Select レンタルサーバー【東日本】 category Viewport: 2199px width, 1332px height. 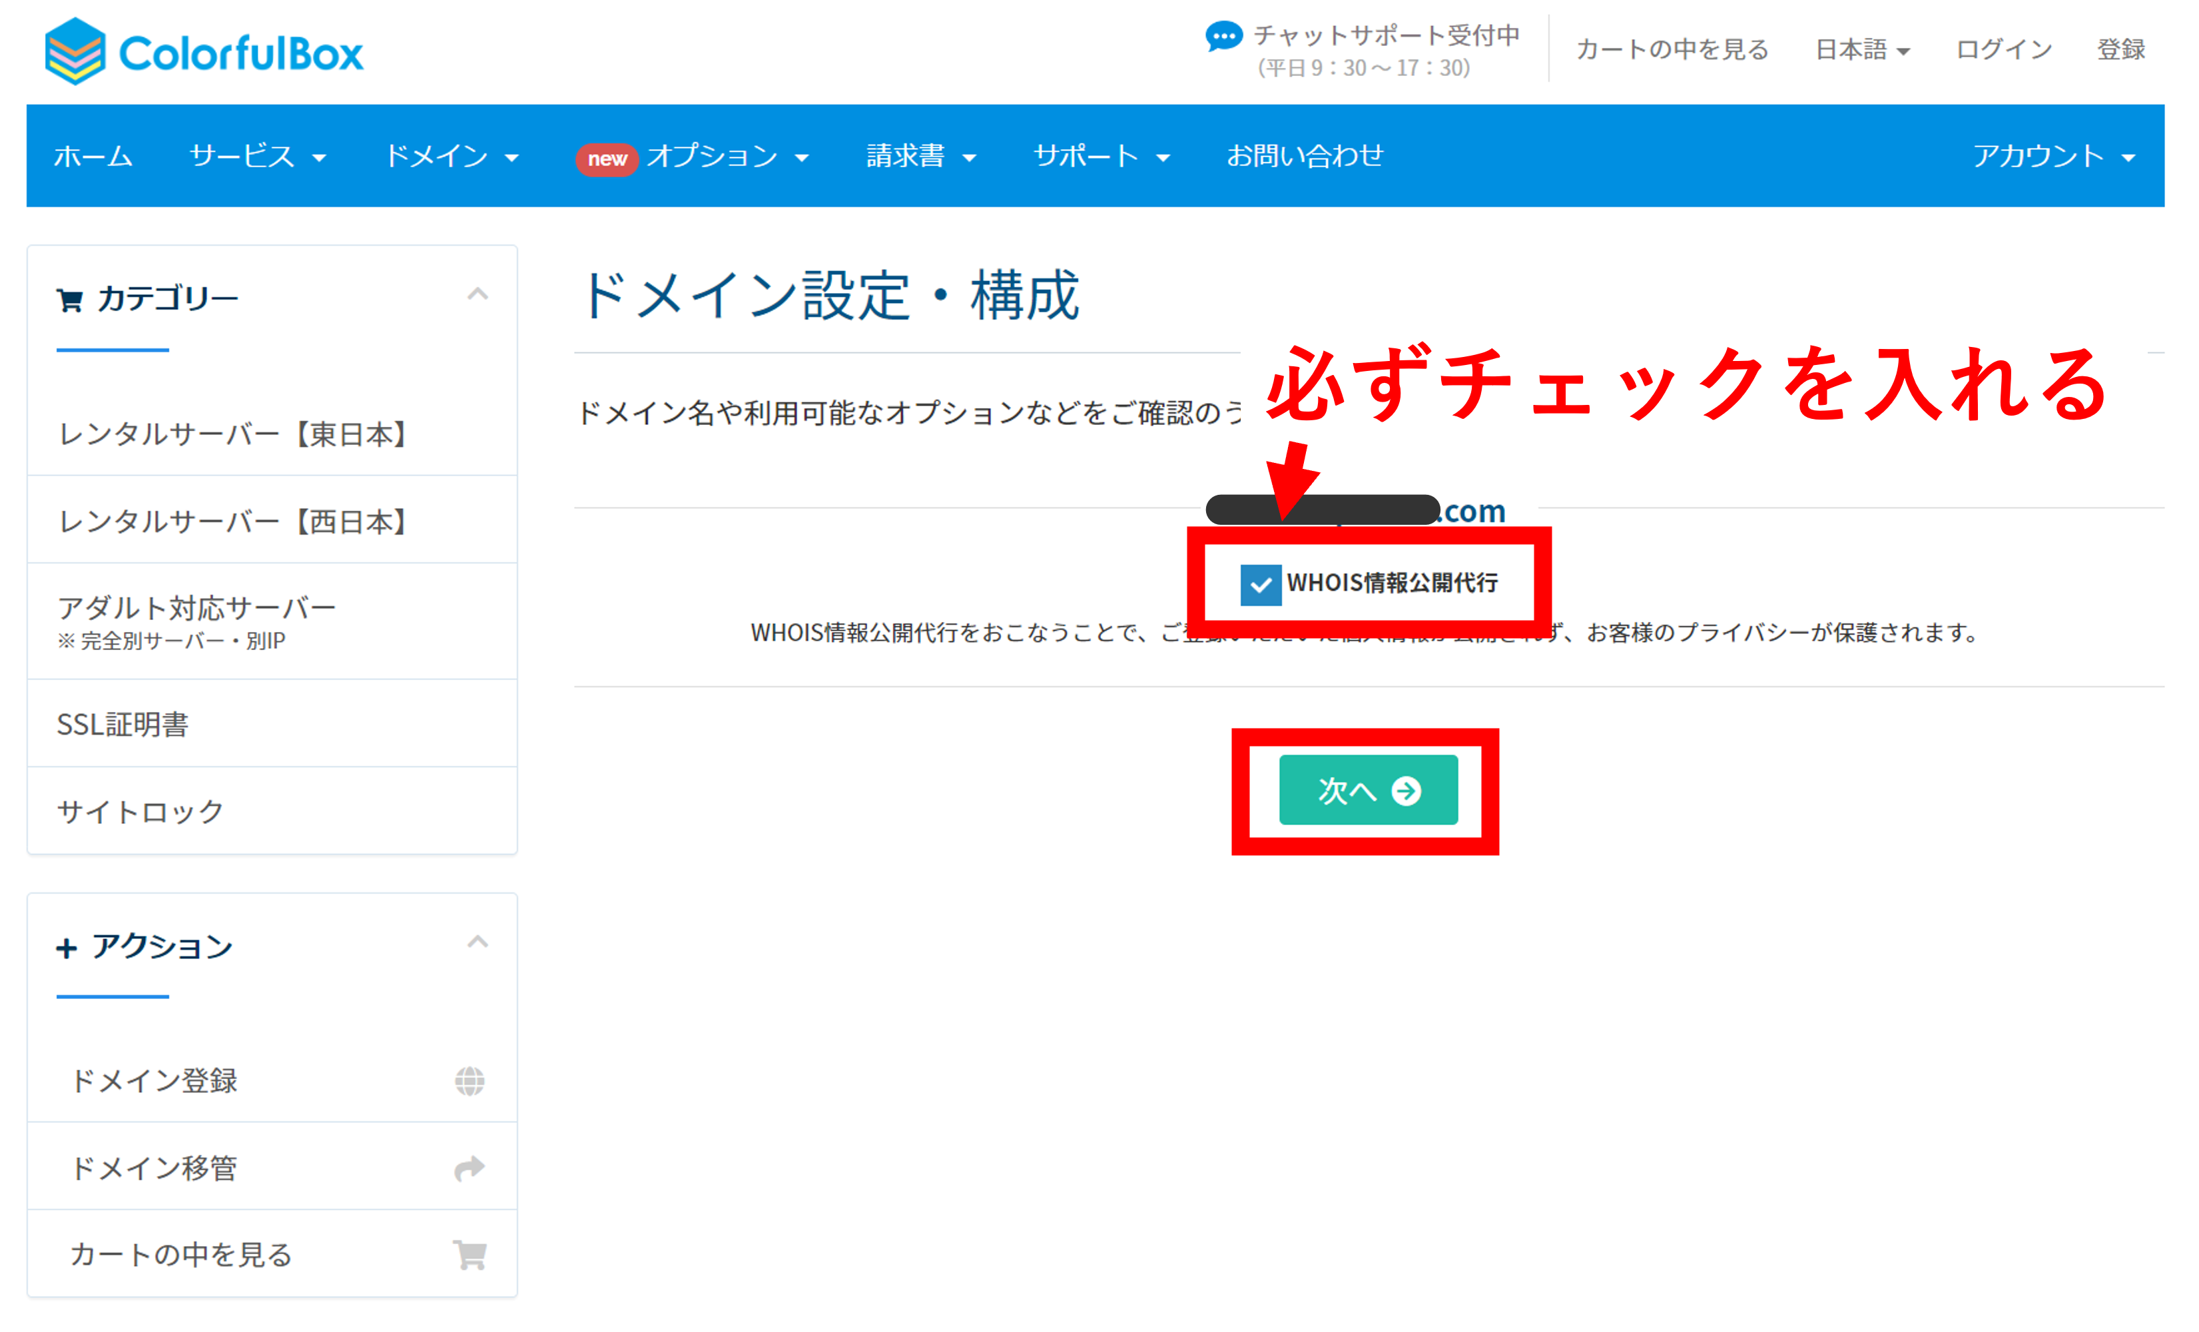[x=272, y=434]
